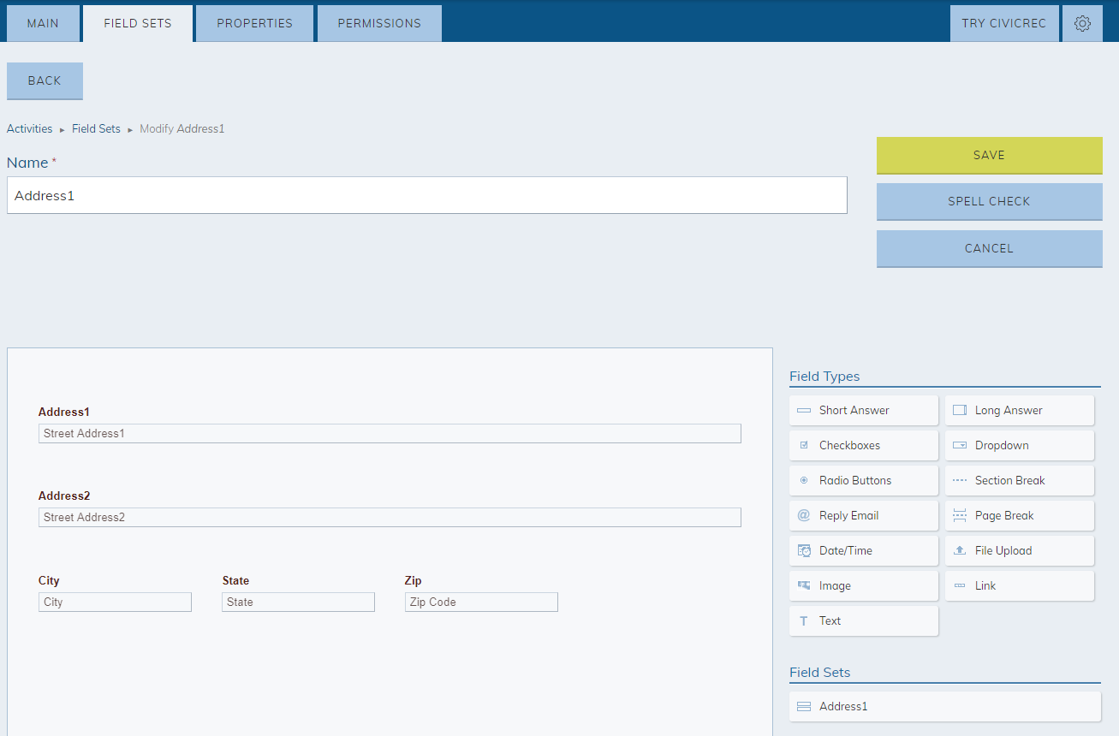Image resolution: width=1119 pixels, height=736 pixels.
Task: Click the State input field
Action: tap(298, 602)
